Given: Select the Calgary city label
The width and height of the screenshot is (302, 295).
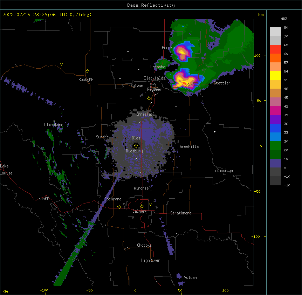Looking at the screenshot, I should click(x=140, y=211).
